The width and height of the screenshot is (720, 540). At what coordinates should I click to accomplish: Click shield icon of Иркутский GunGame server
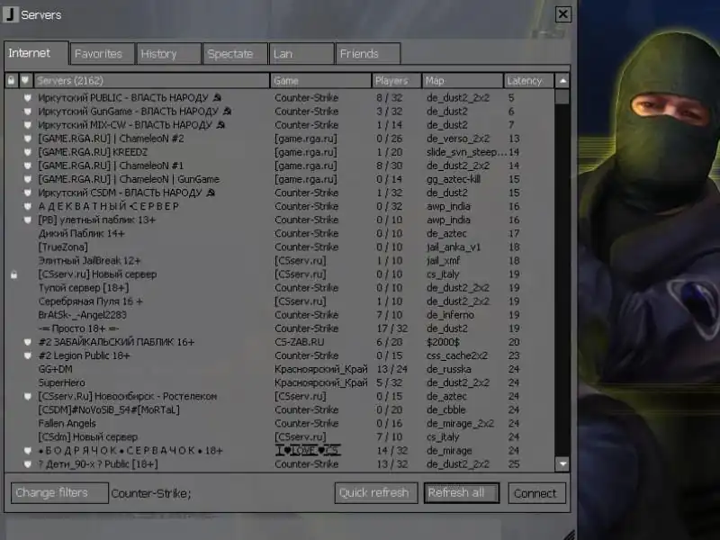[x=28, y=112]
